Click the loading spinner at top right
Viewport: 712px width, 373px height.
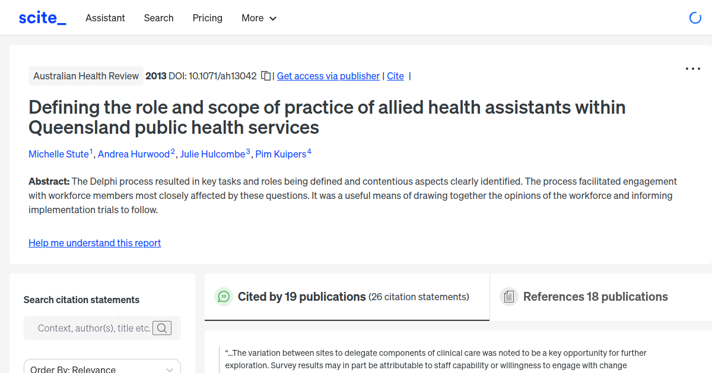pos(695,18)
